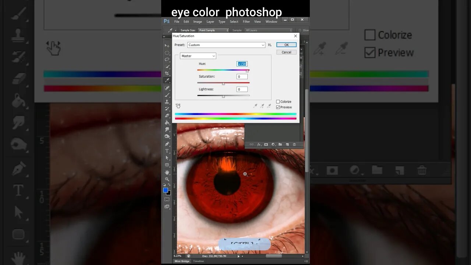Click the on-image adjustment hand icon
The image size is (471, 265).
[178, 106]
